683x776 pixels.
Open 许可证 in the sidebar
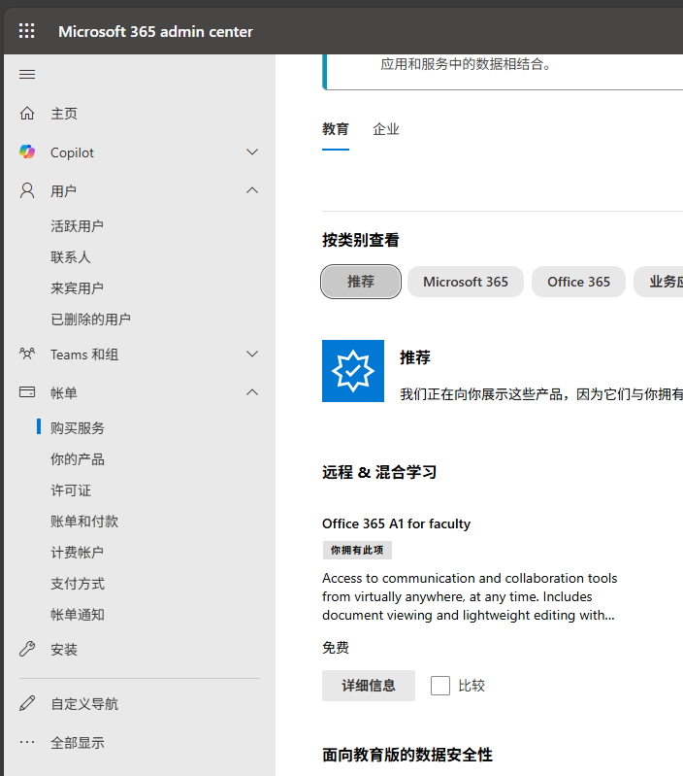click(x=71, y=489)
